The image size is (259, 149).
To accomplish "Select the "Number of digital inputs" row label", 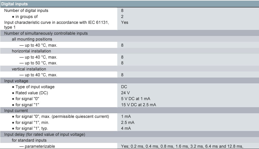I will [x=26, y=10].
